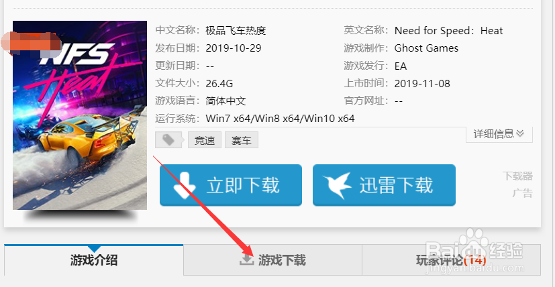Open the 游戏下载 tab
555x287 pixels.
tap(272, 260)
